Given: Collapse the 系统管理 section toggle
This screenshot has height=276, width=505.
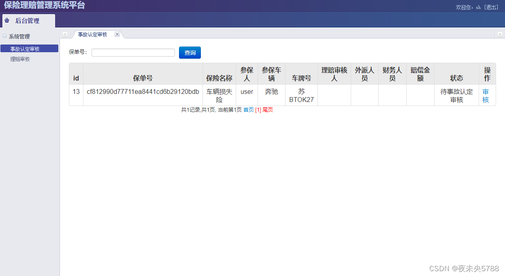Looking at the screenshot, I should [5, 36].
